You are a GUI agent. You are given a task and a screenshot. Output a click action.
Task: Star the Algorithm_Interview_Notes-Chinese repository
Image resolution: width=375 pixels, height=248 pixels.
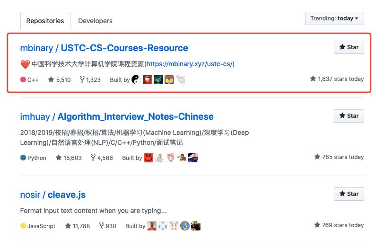pyautogui.click(x=349, y=116)
